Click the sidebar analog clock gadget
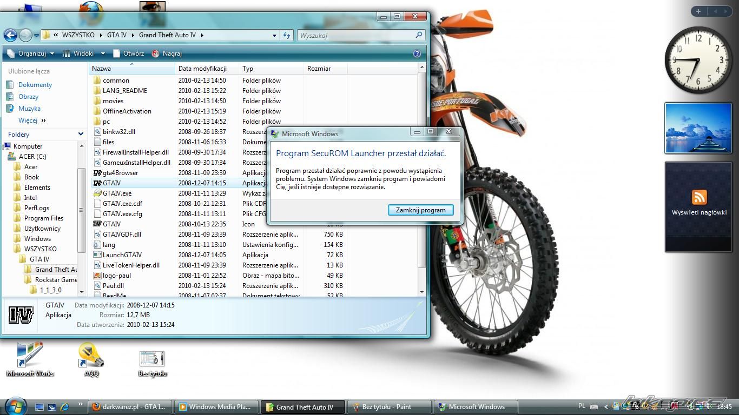 tap(698, 60)
